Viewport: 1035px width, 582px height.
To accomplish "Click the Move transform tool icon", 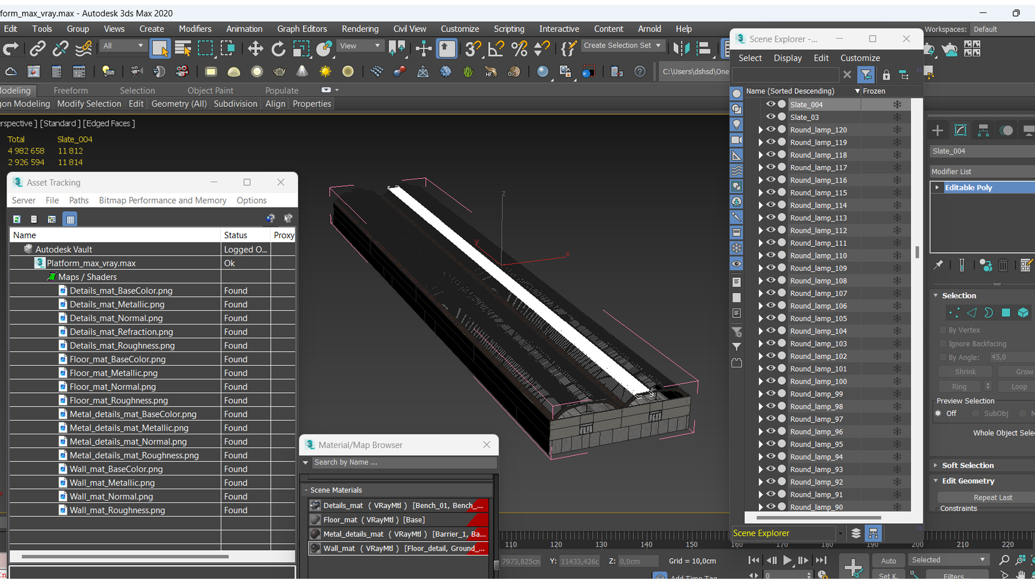I will (254, 48).
